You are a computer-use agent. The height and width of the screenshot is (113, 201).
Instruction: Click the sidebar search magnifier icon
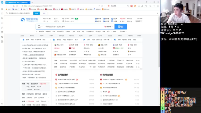pos(2,18)
